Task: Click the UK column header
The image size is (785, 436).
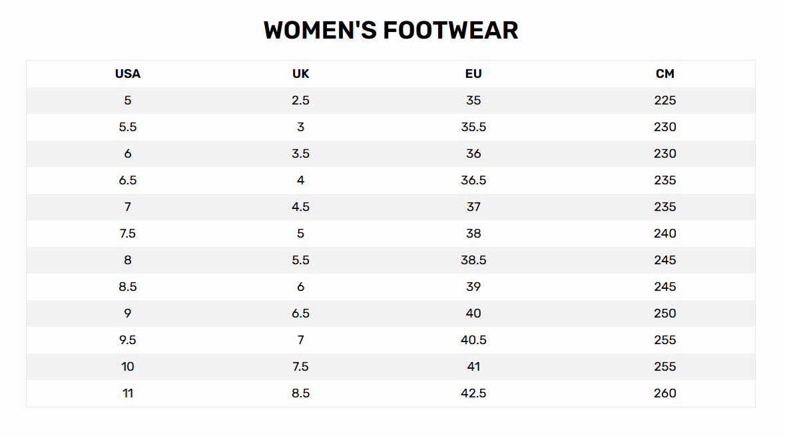Action: tap(301, 74)
